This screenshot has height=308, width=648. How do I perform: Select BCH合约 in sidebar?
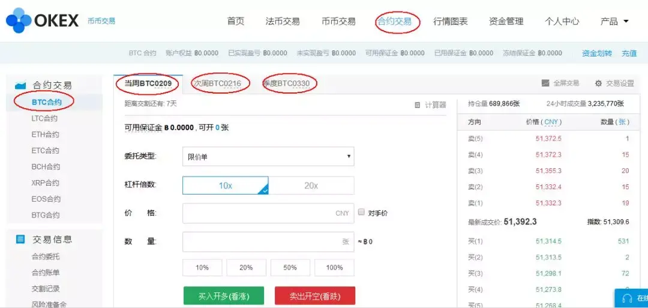tap(46, 167)
